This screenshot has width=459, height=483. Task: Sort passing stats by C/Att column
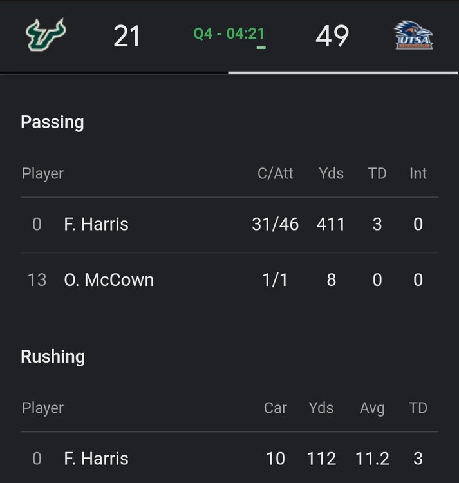coord(275,173)
